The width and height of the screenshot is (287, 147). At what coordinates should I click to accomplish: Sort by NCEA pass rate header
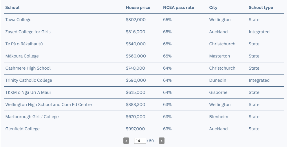[x=178, y=8]
